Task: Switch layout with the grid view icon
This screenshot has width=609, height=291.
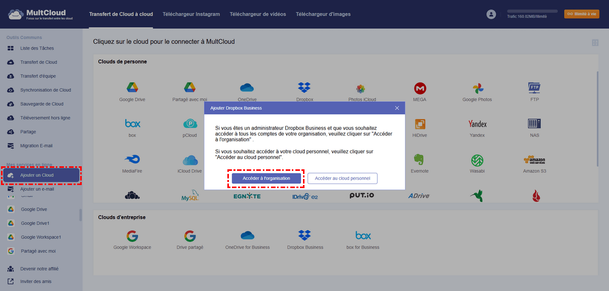Action: pyautogui.click(x=595, y=43)
